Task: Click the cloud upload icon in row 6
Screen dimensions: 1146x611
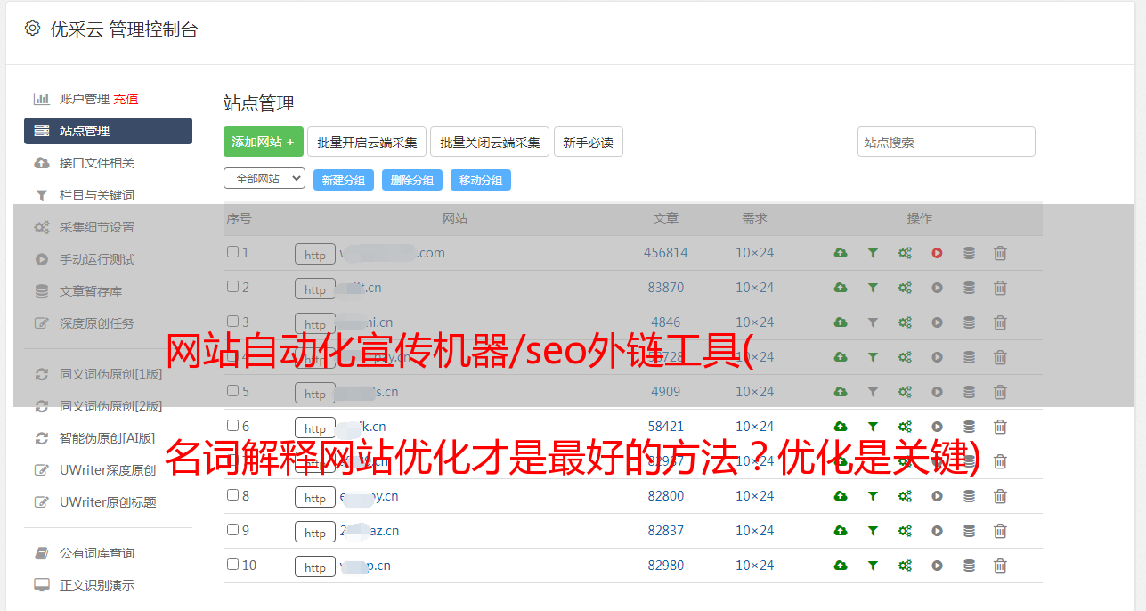Action: click(841, 427)
